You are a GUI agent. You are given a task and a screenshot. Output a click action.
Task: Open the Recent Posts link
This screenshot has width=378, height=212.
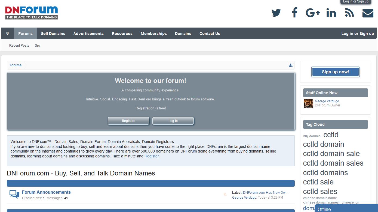(19, 46)
